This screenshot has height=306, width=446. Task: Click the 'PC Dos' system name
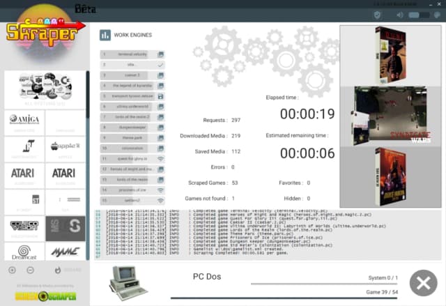coord(207,277)
